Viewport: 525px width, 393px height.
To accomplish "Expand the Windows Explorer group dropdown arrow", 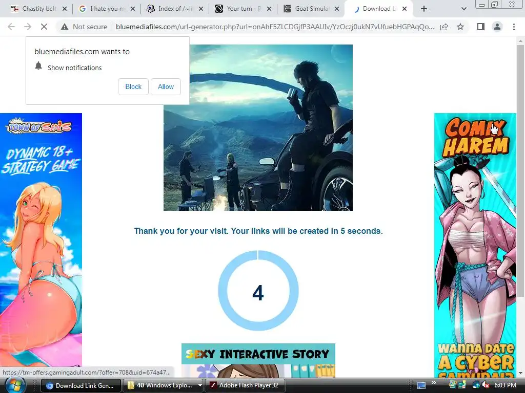I will pos(200,385).
